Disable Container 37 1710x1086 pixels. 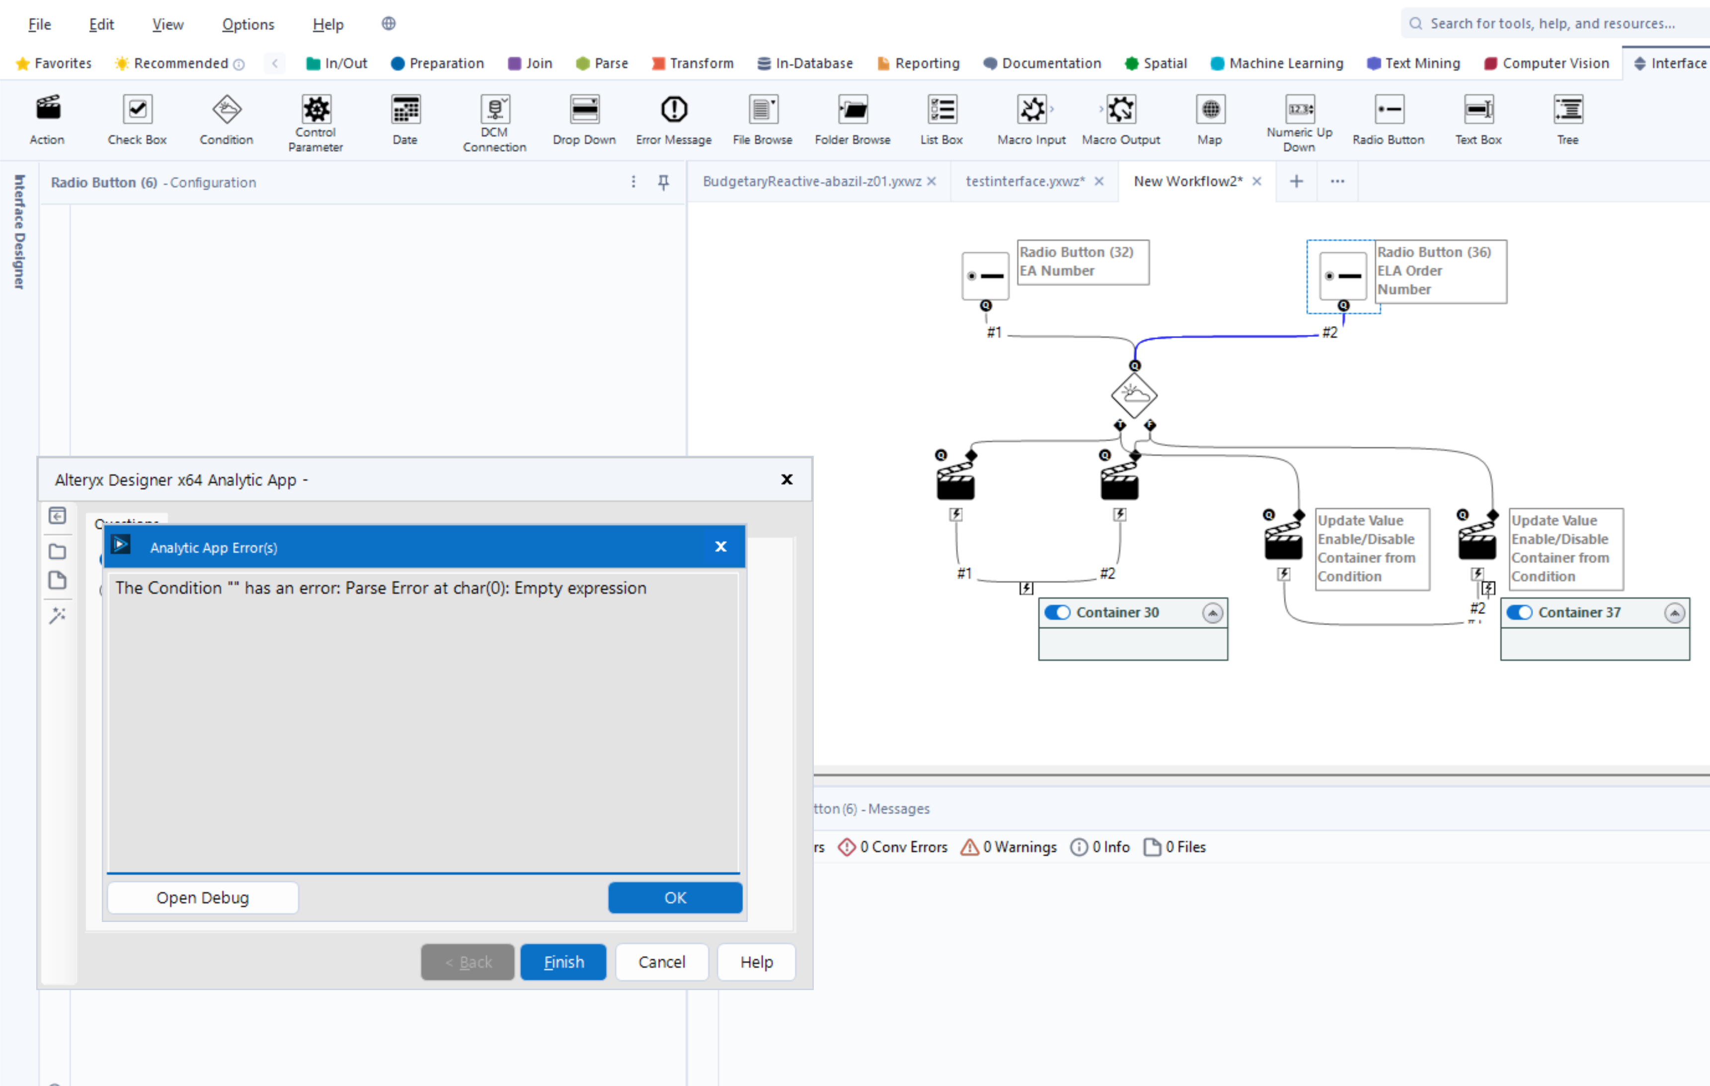pos(1520,611)
